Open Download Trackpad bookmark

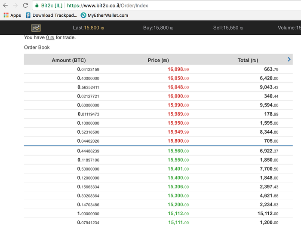tap(52, 15)
